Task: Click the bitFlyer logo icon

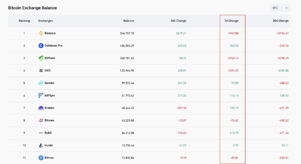Action: (41, 96)
